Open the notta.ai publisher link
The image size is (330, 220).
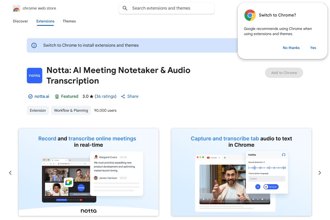coord(42,96)
